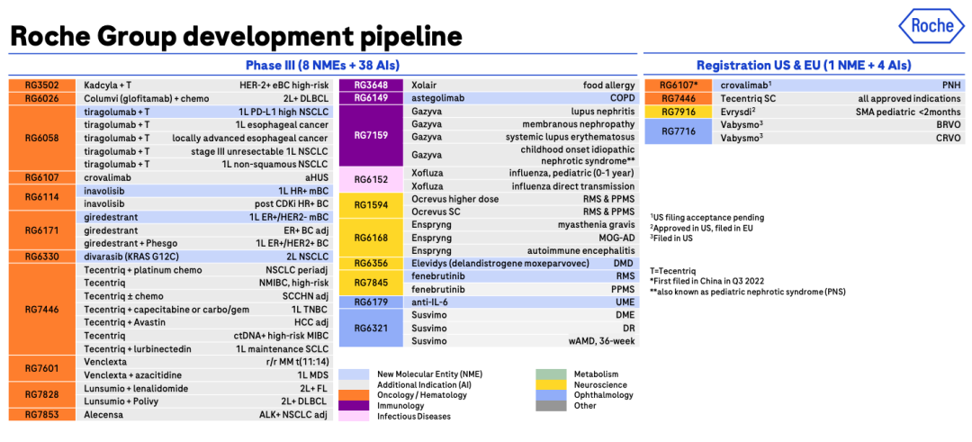Click the 'RG6058' code cell
This screenshot has height=442, width=972.
[x=42, y=138]
